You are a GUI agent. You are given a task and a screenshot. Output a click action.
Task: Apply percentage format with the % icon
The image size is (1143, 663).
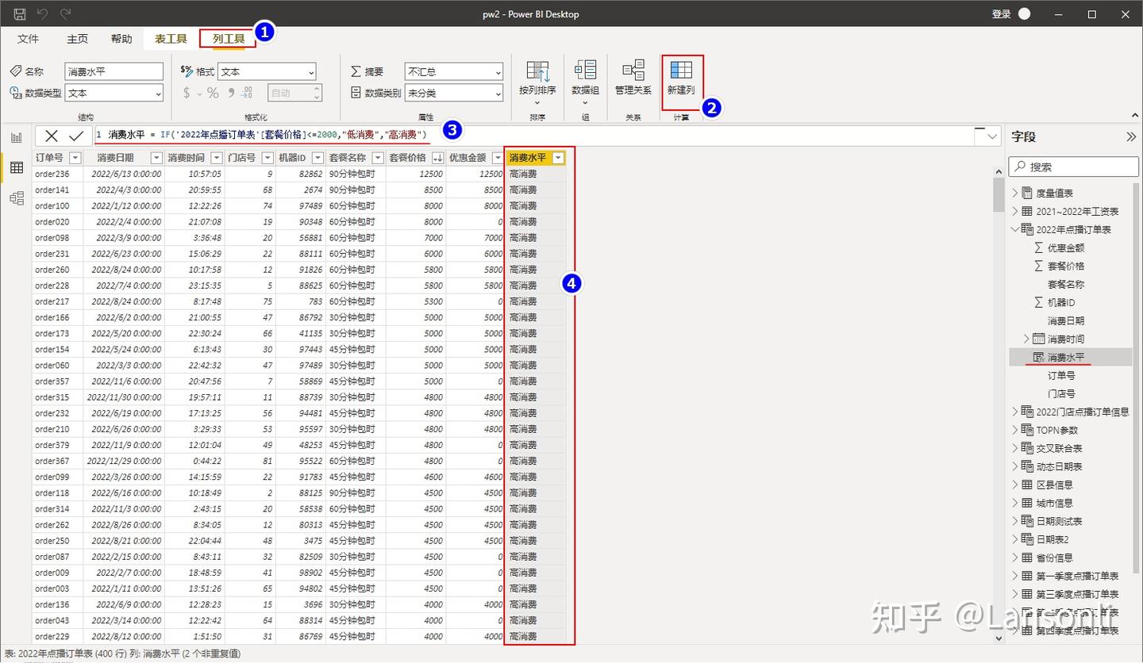click(213, 93)
